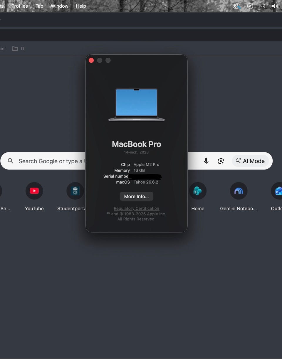Open the Gemini Notebook shortcut
This screenshot has width=282, height=359.
239,196
